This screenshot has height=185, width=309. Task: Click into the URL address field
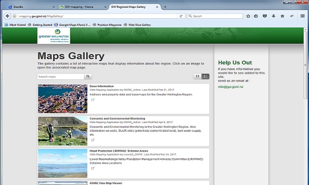tap(97, 16)
